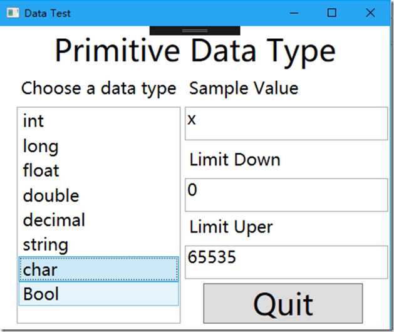394x332 pixels.
Task: Select decimal in the list
Action: coord(98,220)
